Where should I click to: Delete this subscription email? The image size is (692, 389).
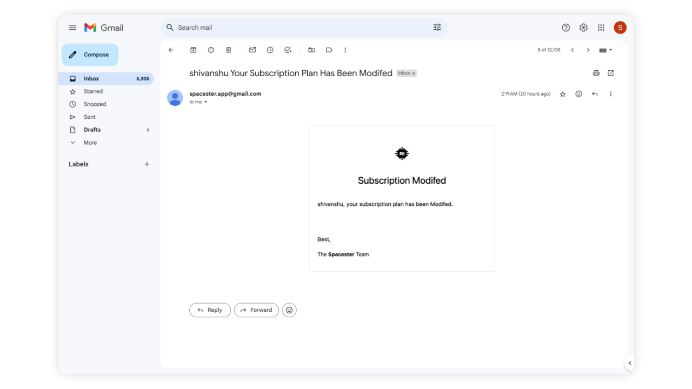pyautogui.click(x=228, y=50)
